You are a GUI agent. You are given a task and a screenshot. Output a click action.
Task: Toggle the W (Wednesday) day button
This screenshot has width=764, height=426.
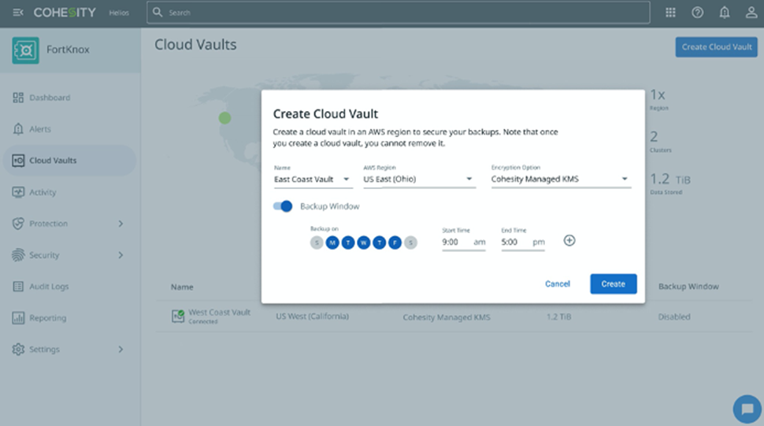pos(363,243)
